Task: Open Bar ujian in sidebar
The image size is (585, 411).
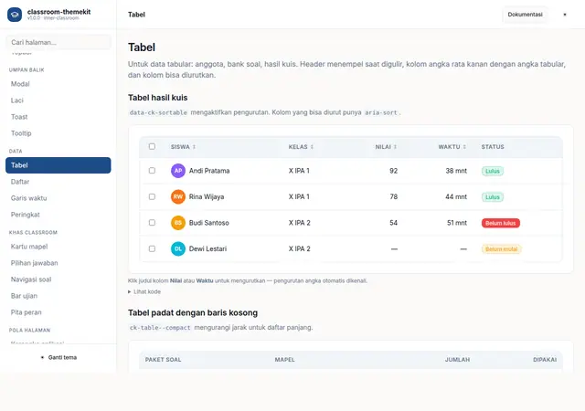Action: coord(58,296)
